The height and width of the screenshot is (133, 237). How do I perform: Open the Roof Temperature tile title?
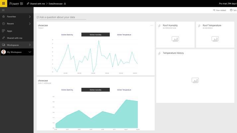tap(212, 26)
